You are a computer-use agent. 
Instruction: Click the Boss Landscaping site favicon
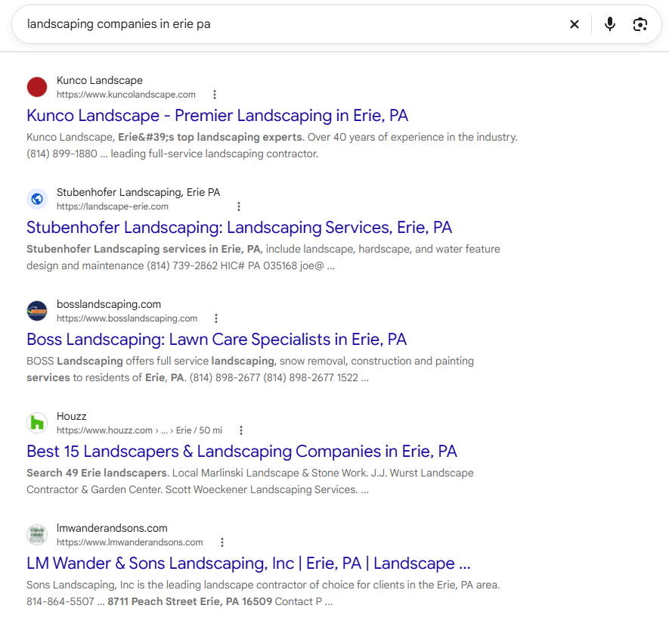(x=37, y=311)
